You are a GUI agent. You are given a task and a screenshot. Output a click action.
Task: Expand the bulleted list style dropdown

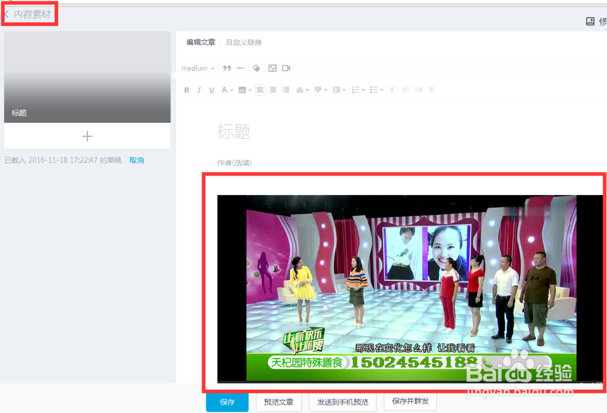tap(382, 90)
